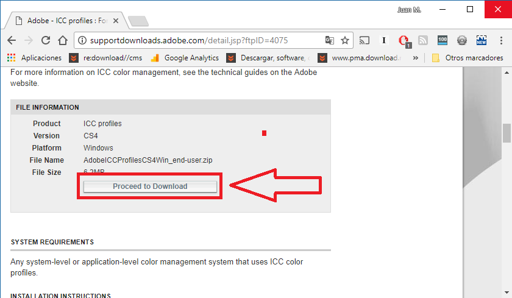Click the SYSTEM REQUIREMENTS heading
512x298 pixels.
[x=52, y=242]
